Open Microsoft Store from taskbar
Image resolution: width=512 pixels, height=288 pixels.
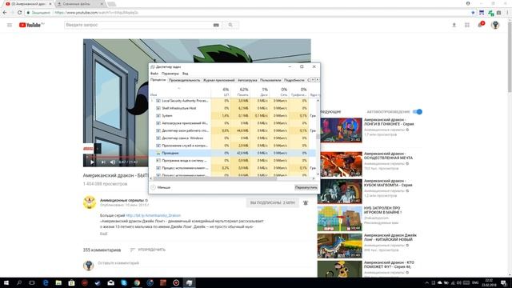tap(71, 282)
